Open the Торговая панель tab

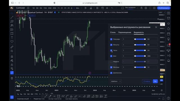[71, 99]
